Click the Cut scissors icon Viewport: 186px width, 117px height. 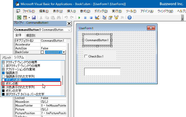41,18
